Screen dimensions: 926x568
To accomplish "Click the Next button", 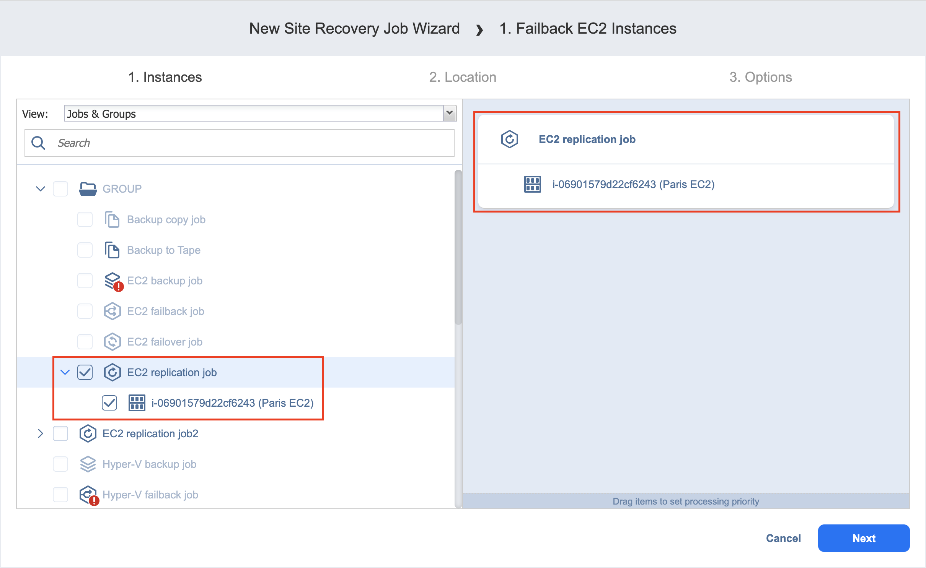I will click(x=863, y=538).
